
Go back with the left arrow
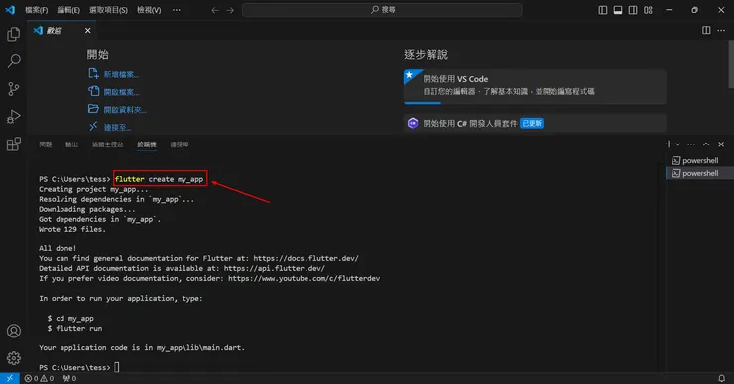point(215,10)
